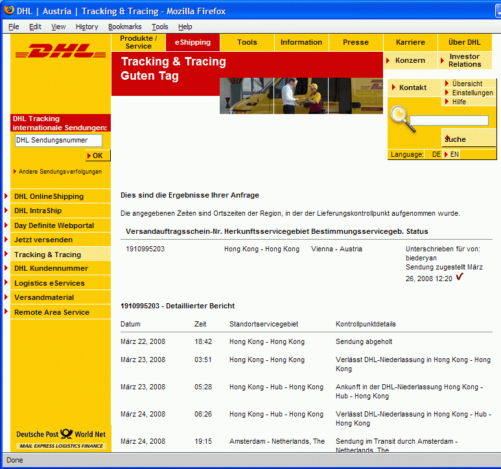
Task: Click the Firefox icon in title bar
Action: click(x=8, y=10)
